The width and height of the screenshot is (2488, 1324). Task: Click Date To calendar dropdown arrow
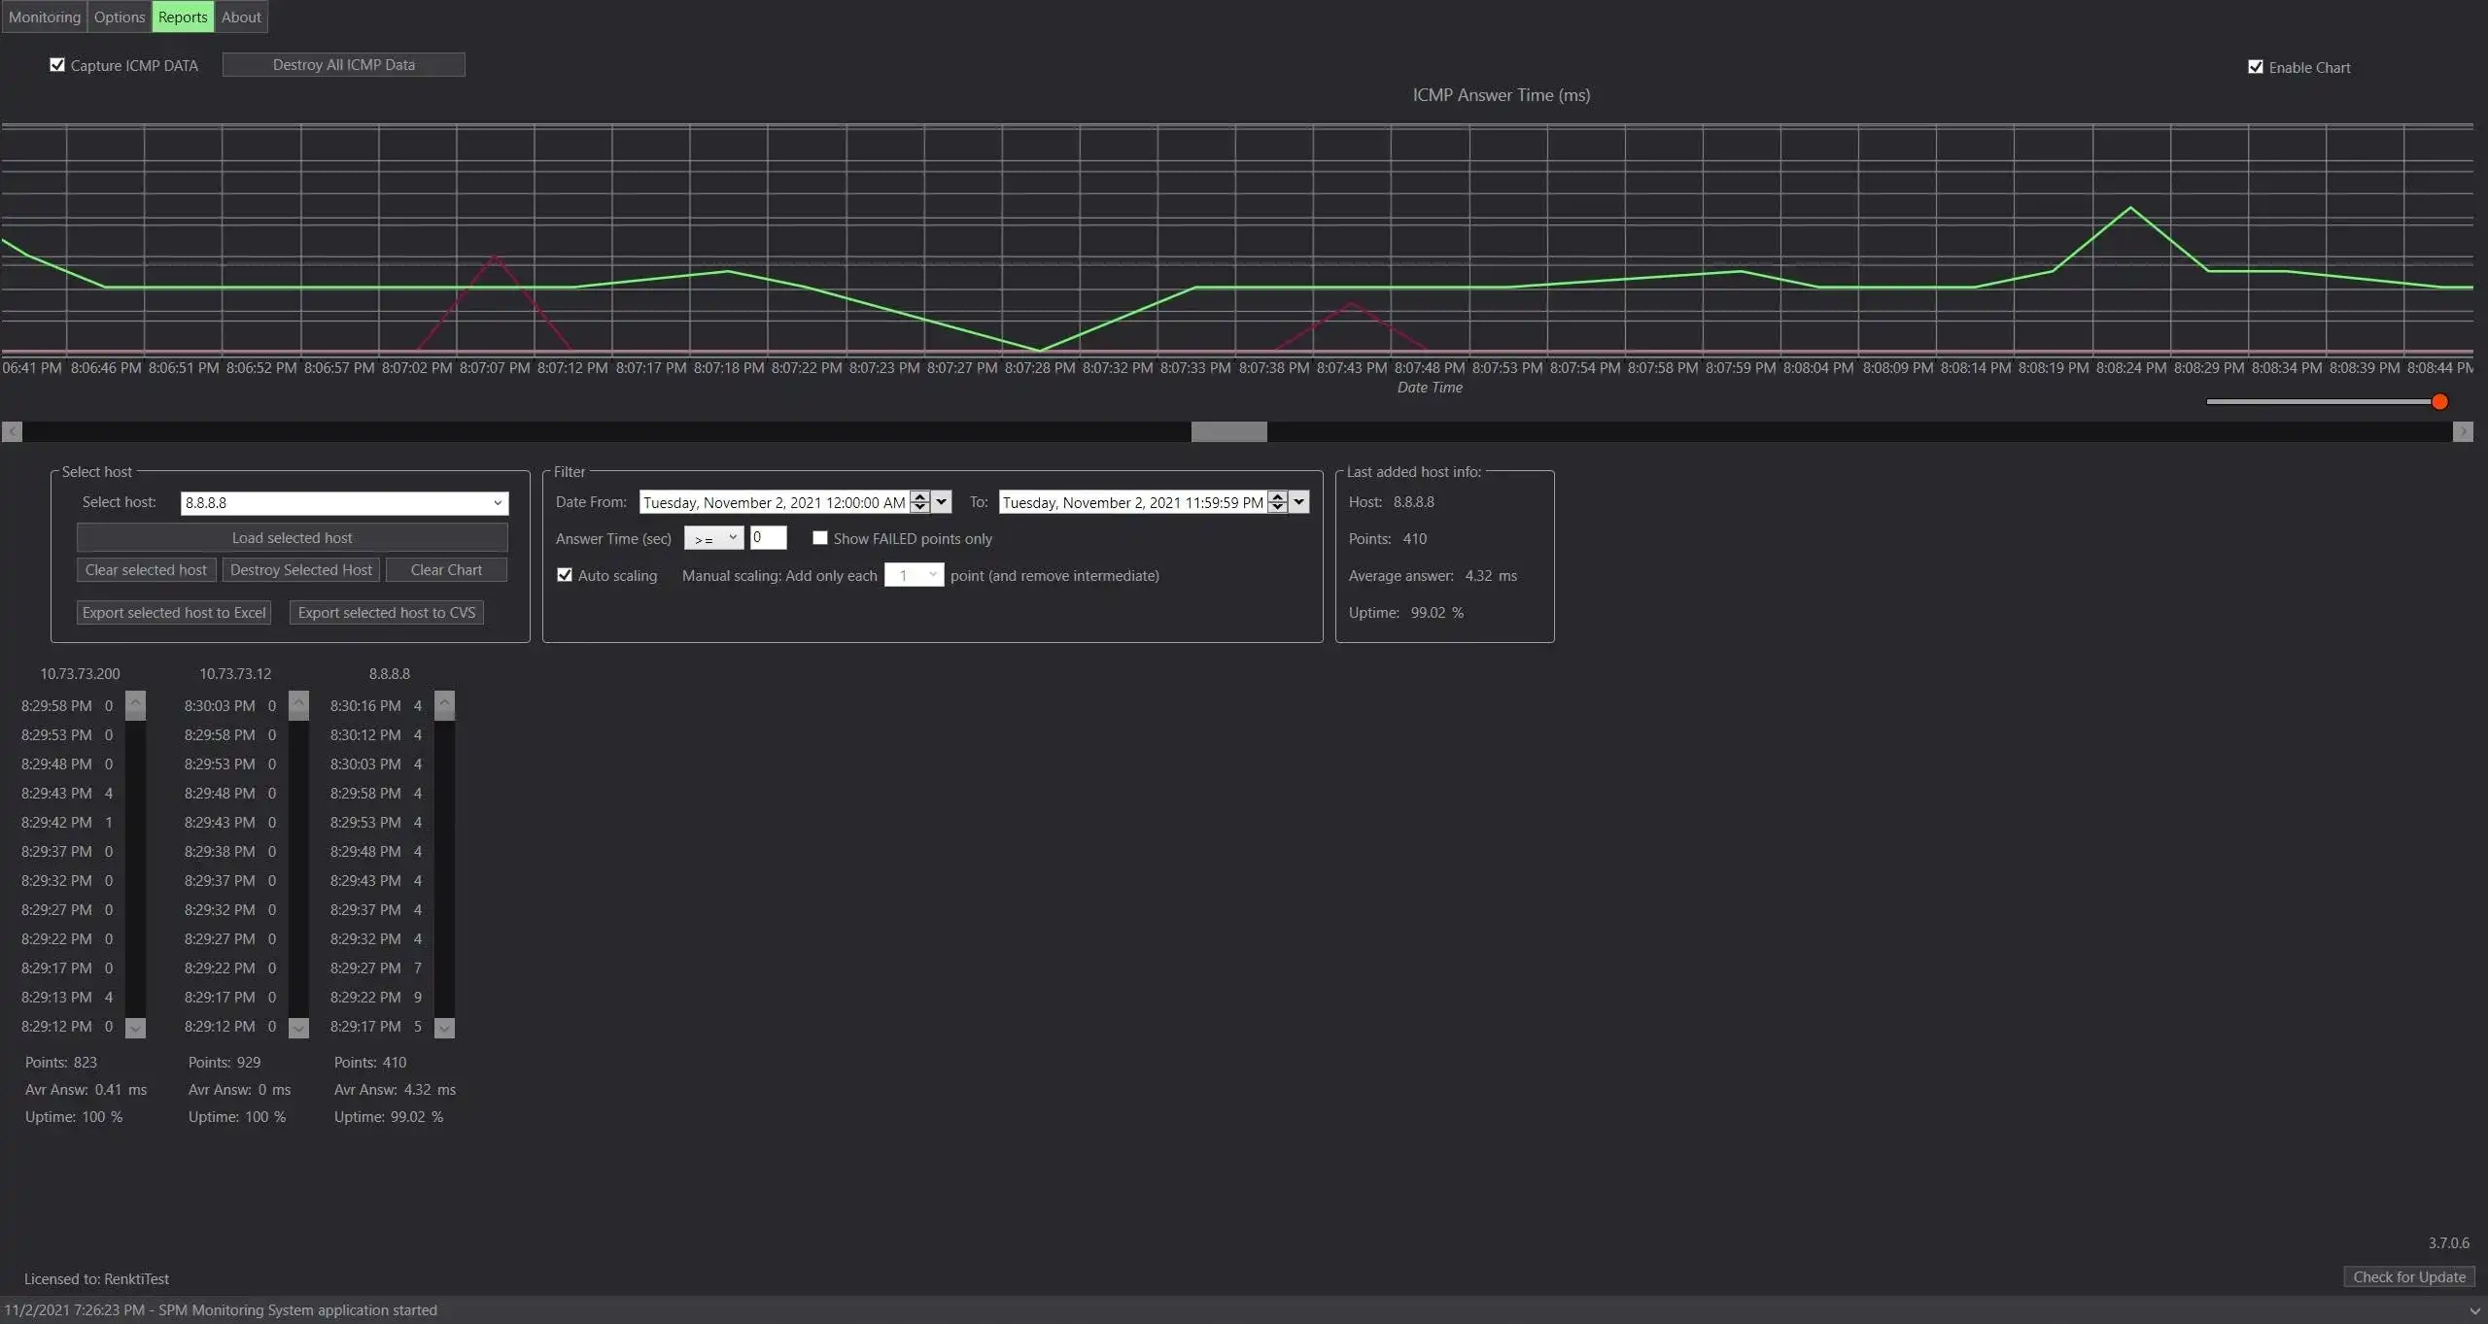click(1299, 502)
